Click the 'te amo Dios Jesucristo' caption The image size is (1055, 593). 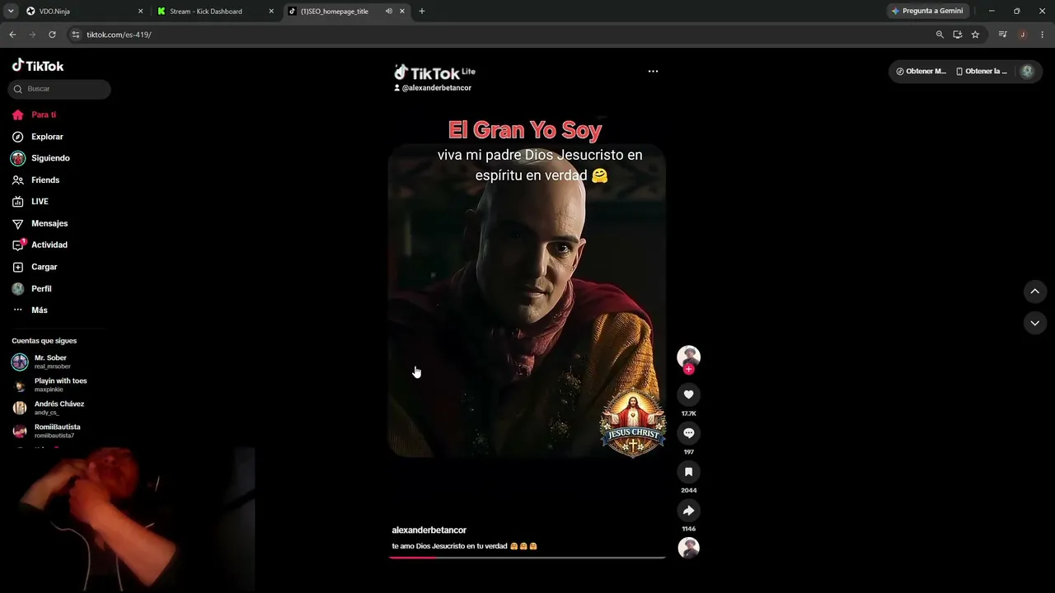click(464, 546)
